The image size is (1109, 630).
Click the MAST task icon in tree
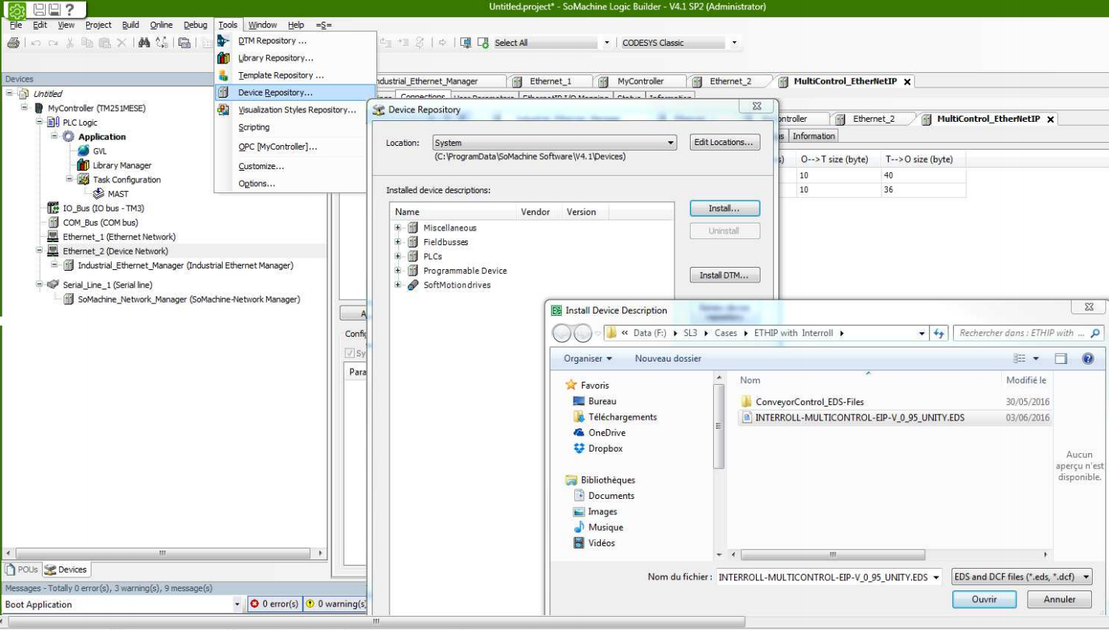[99, 194]
